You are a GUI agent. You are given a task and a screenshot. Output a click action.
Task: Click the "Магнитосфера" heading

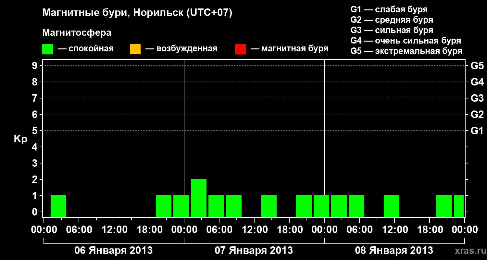pos(77,33)
